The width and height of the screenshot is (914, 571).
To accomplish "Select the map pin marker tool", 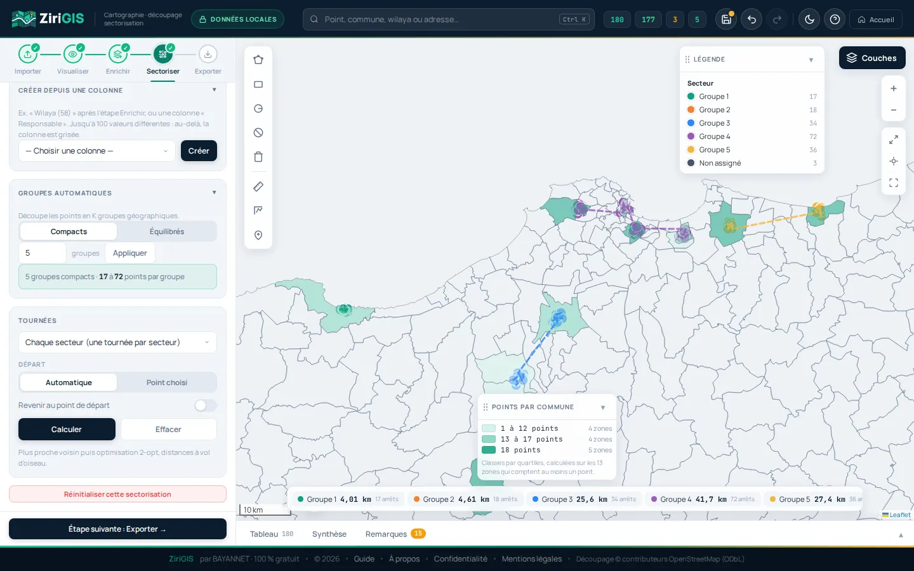I will [x=258, y=235].
